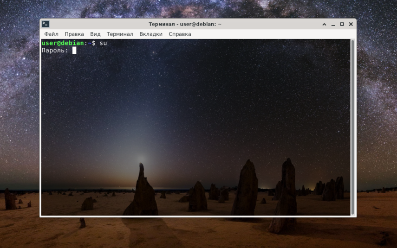Screen dimensions: 397x248
Task: Click the 'Пароль:' prompt label
Action: click(x=55, y=51)
